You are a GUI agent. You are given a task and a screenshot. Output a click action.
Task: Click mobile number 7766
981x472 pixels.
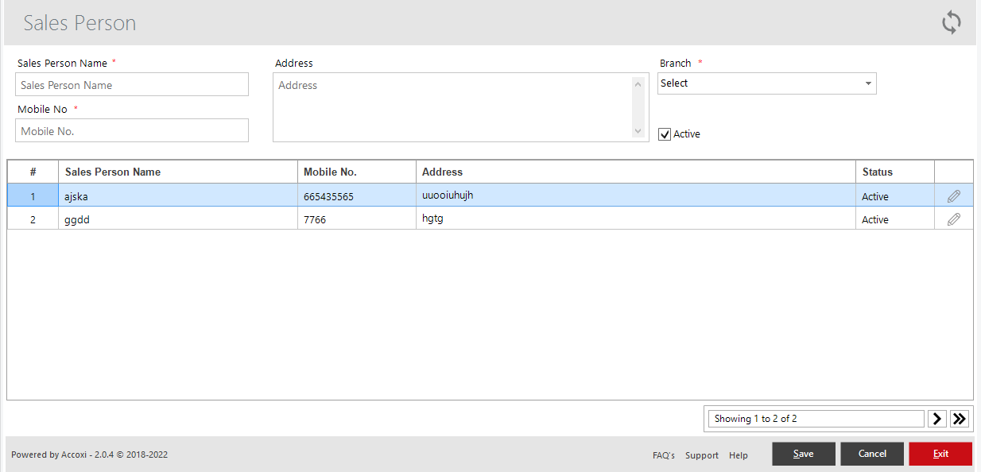(x=357, y=219)
